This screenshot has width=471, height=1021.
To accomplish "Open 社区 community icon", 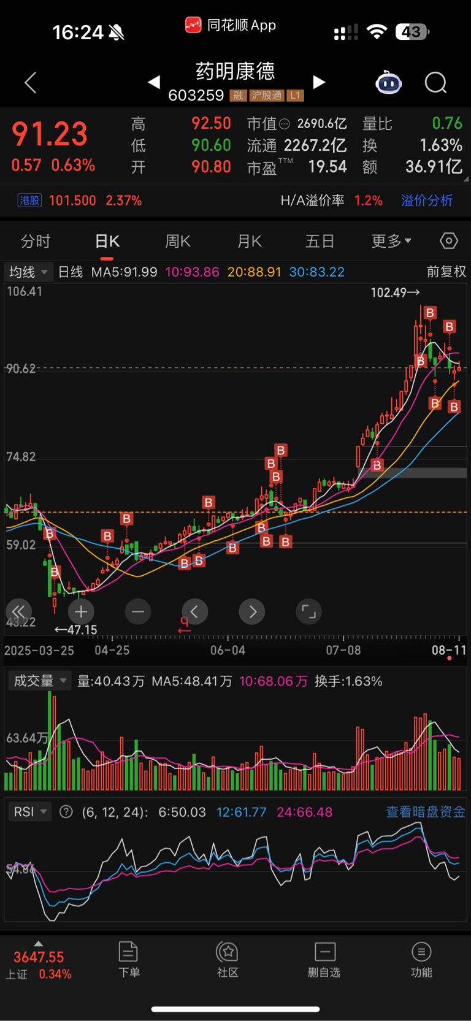I will (228, 960).
